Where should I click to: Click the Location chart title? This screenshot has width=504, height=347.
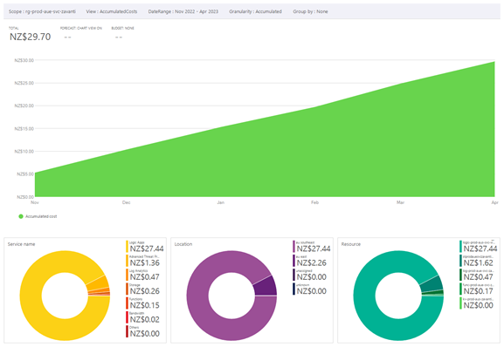point(183,244)
